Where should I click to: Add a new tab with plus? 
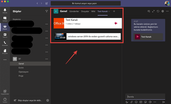coord(114,11)
